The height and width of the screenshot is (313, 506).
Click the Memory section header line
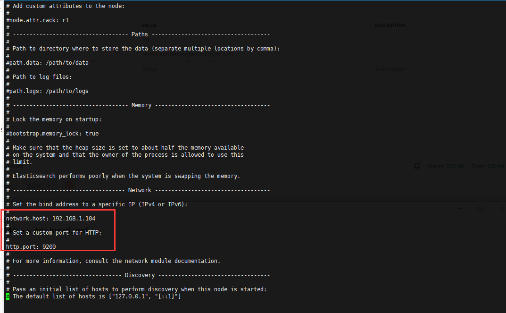pyautogui.click(x=138, y=105)
